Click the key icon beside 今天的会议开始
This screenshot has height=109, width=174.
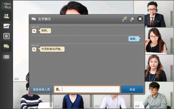(34, 49)
